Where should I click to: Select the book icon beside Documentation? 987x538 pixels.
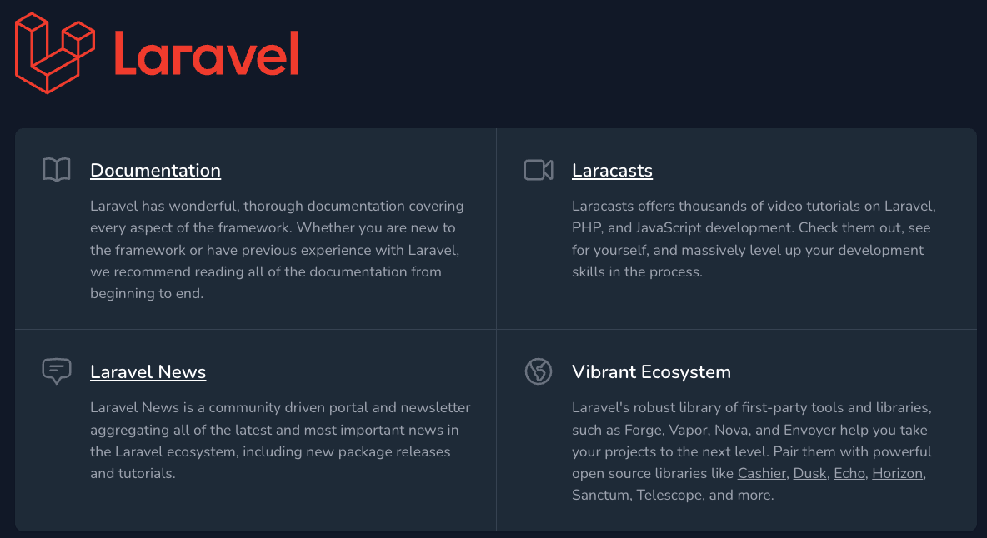point(56,169)
